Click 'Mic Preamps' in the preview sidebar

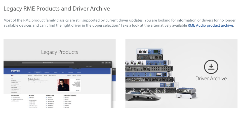14,88
